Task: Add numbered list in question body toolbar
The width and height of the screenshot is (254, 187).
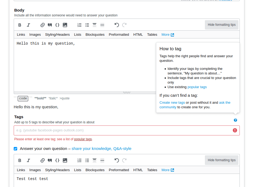Action: (79, 25)
